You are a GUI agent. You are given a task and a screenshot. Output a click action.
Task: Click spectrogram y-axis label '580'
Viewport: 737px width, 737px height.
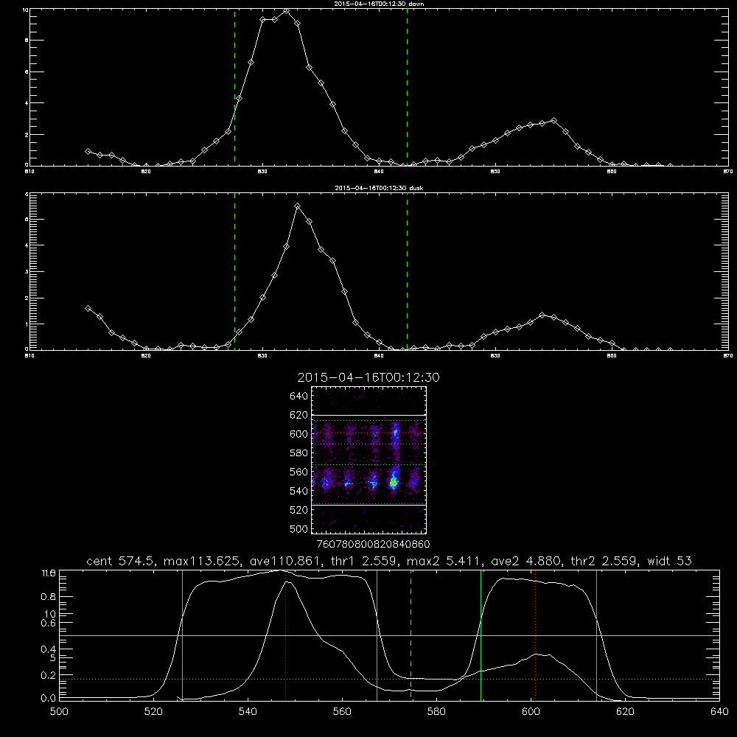pos(299,453)
